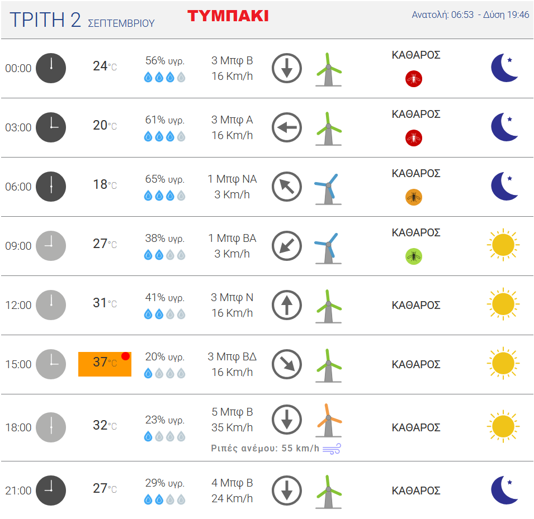Click the ΤΥΜΠΑΚΙ location title
This screenshot has height=519, width=534.
pyautogui.click(x=228, y=16)
